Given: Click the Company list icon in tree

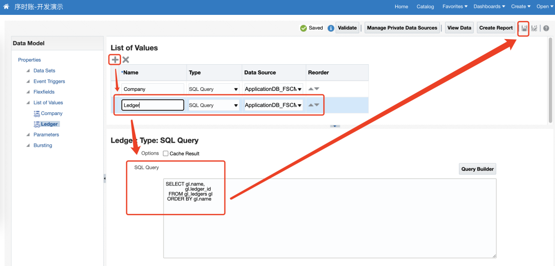Looking at the screenshot, I should point(36,113).
